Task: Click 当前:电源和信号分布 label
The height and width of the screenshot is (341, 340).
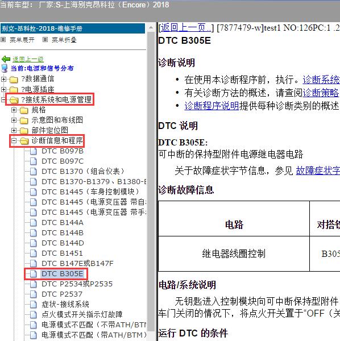Action: [x=42, y=69]
